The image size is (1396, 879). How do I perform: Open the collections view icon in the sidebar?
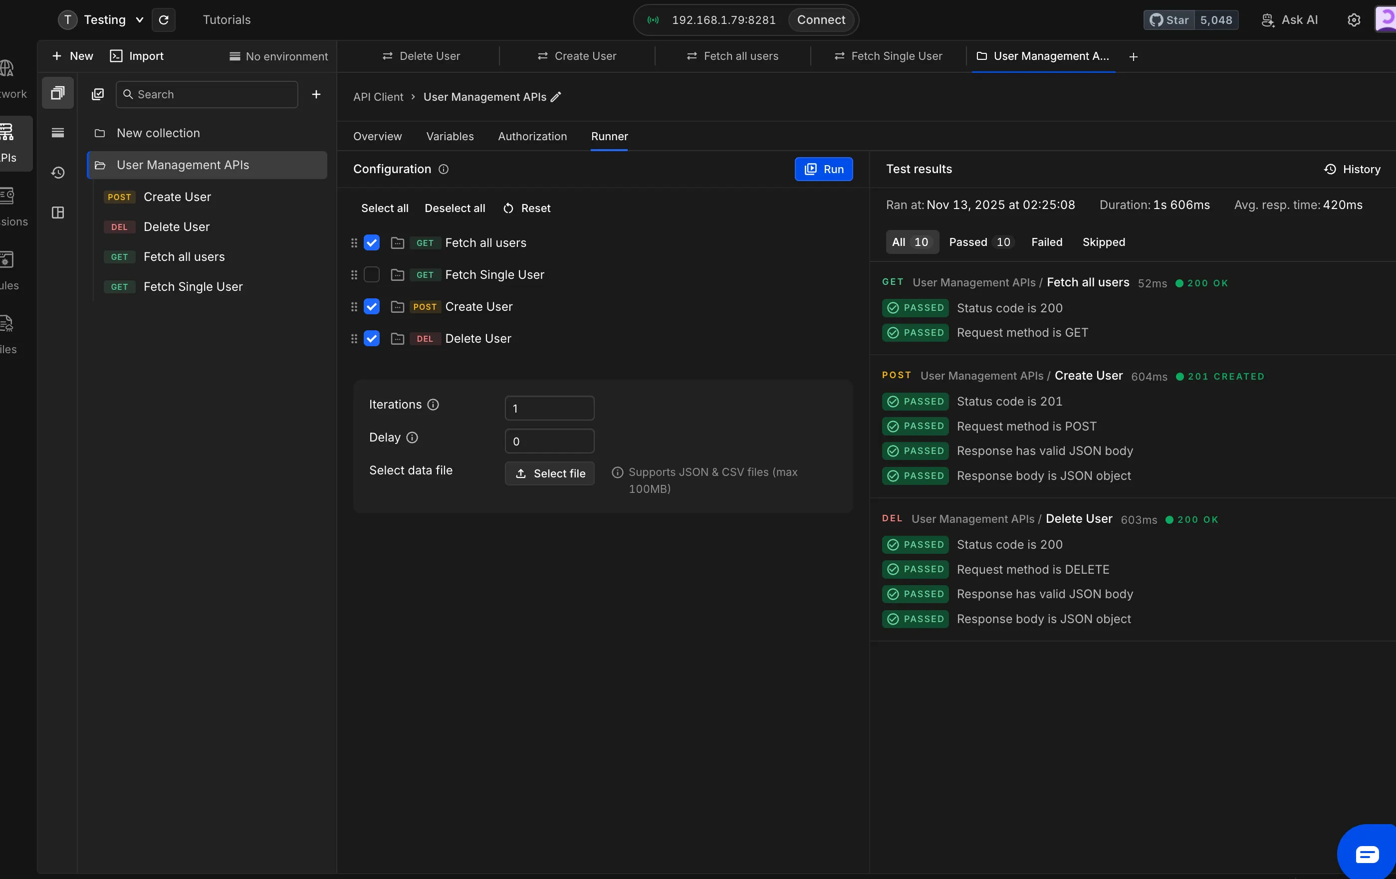coord(58,93)
